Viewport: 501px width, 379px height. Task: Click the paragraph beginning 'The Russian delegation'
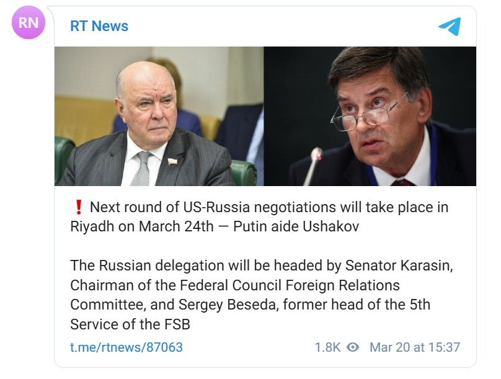pos(262,295)
